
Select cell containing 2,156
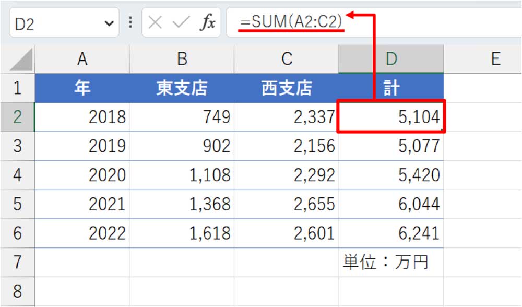287,146
